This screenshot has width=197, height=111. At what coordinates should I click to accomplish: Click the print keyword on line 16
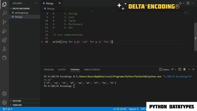pos(56,42)
